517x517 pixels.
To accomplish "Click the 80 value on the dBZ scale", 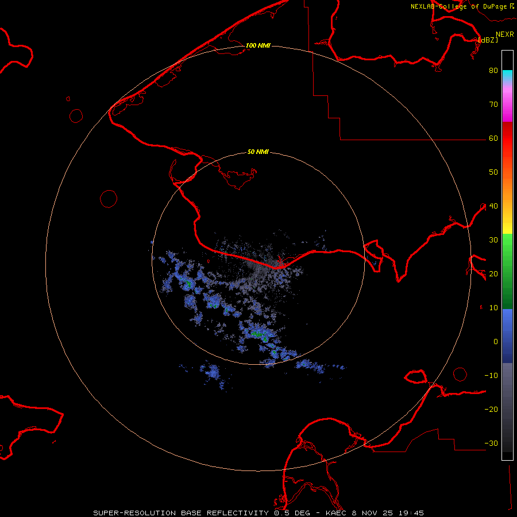I will point(493,70).
